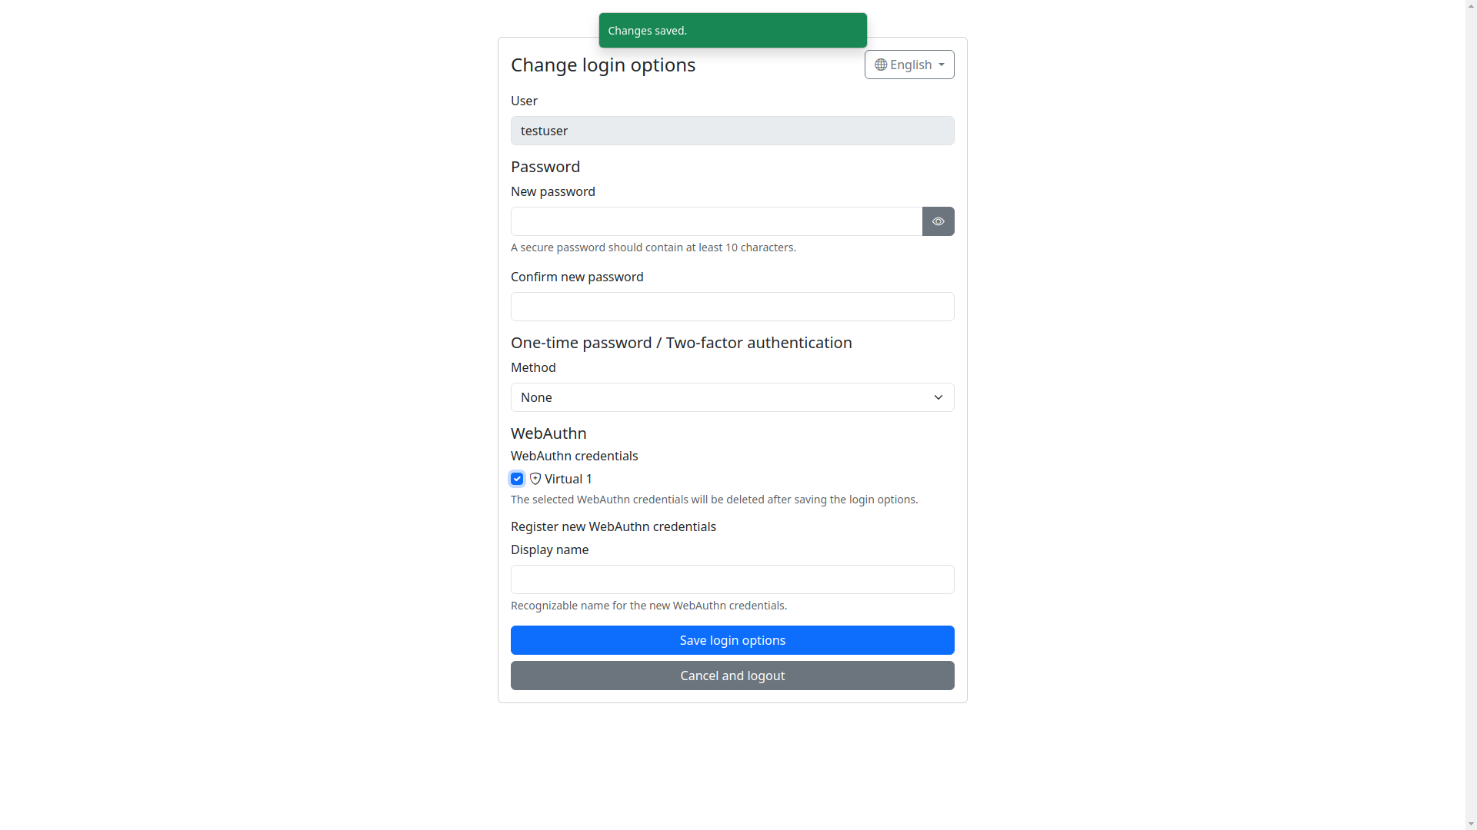Open the two-factor authentication Method dropdown
The width and height of the screenshot is (1477, 830).
(732, 397)
